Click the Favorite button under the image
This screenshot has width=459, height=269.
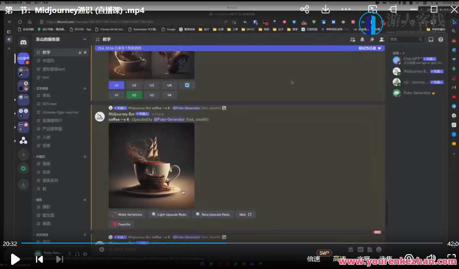[122, 224]
